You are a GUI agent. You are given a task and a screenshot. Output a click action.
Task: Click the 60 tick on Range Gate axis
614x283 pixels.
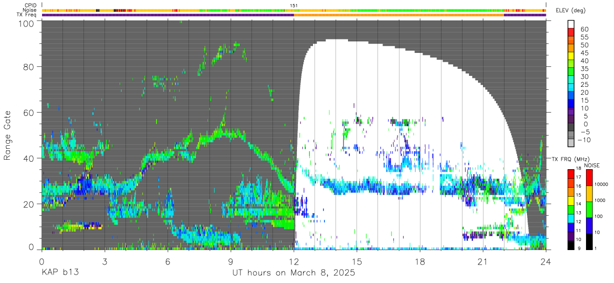[29, 112]
